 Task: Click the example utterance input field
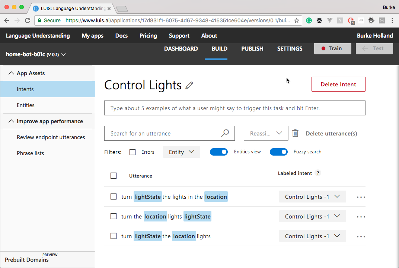(234, 108)
